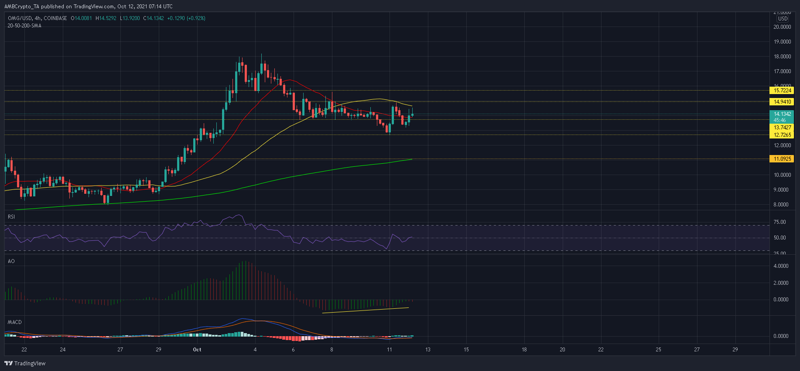Click the +0.1290 (+0.92%) change value
This screenshot has height=371, width=800.
click(x=186, y=18)
